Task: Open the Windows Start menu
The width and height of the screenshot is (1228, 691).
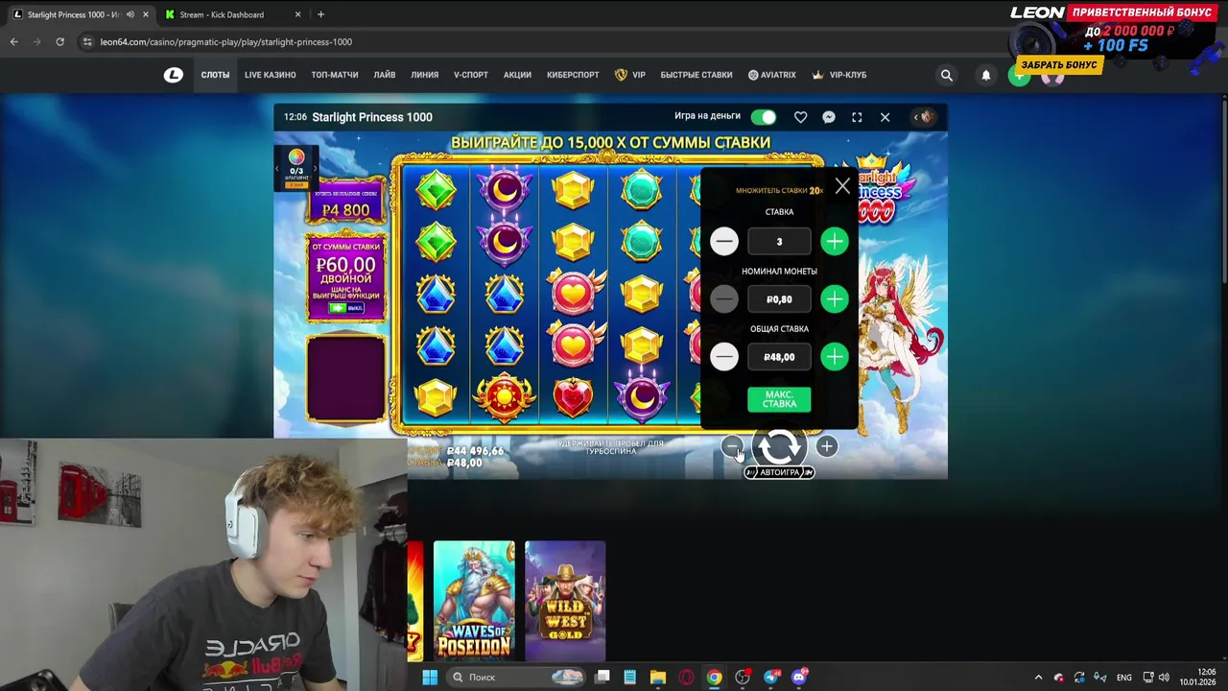Action: (x=430, y=678)
